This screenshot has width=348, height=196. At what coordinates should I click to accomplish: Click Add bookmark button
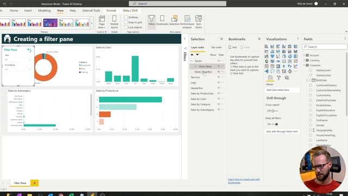(233, 47)
